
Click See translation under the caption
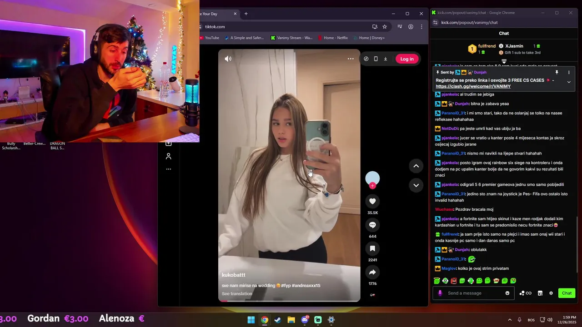[x=237, y=294]
